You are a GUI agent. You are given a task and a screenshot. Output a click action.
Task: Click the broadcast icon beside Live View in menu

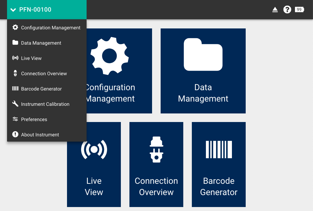[x=15, y=58]
